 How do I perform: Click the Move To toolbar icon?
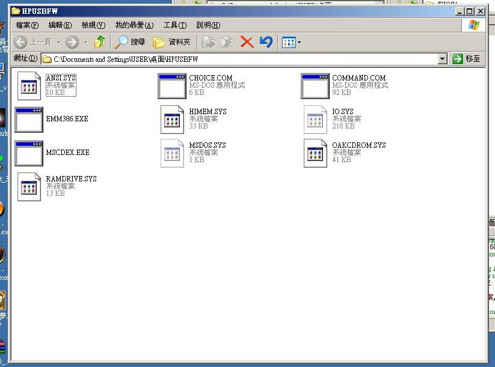coord(208,42)
